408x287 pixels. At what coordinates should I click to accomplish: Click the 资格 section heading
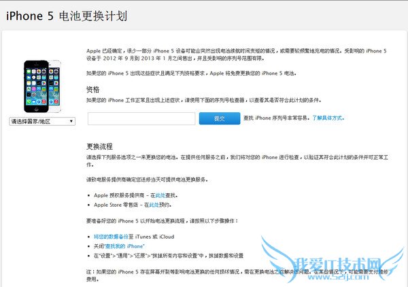tap(93, 90)
